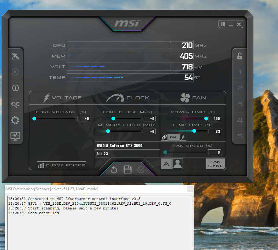Start the OC Scanner from sidebar
The height and width of the screenshot is (250, 278).
15,104
